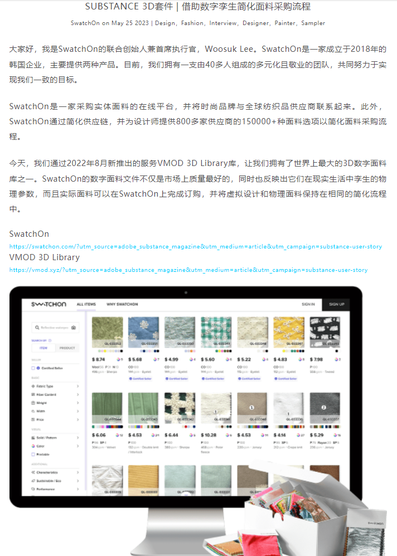The width and height of the screenshot is (397, 556).
Task: Click color wheel icon beside $ 10.28
Action: click(x=227, y=435)
